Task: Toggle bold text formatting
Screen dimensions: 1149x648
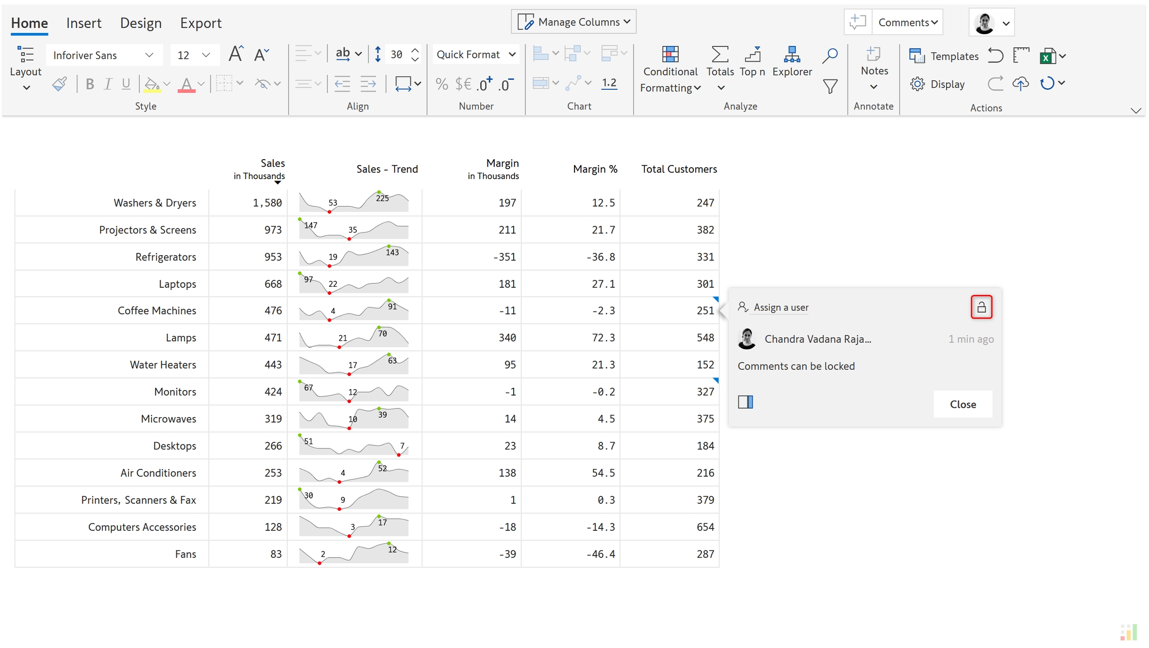Action: [90, 84]
